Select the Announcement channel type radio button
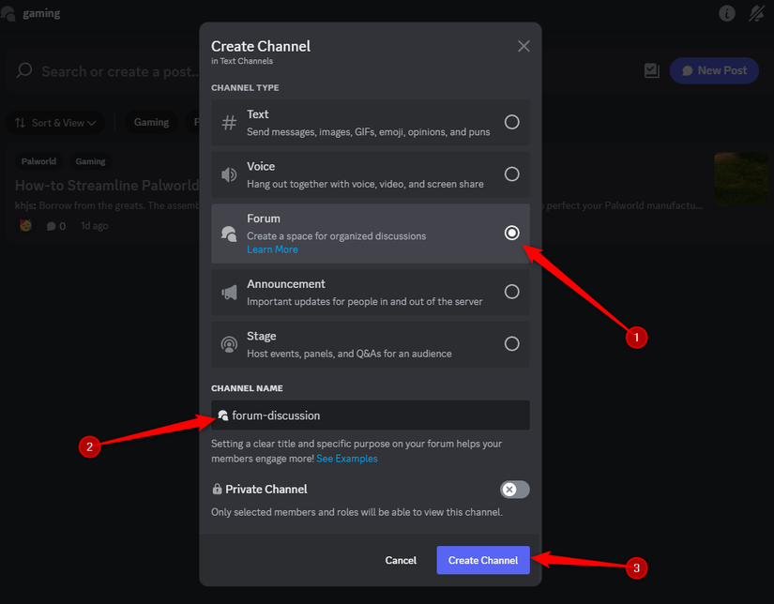The width and height of the screenshot is (774, 604). [511, 292]
